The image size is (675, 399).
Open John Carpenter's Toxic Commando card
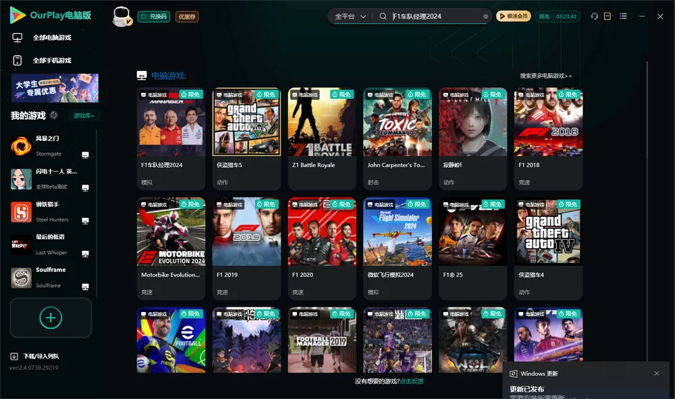click(398, 139)
